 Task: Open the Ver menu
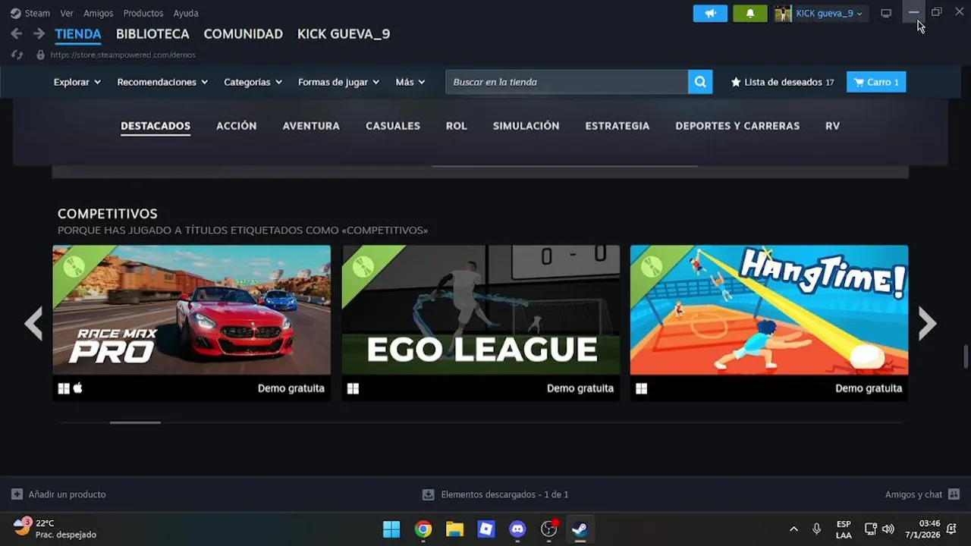click(67, 13)
